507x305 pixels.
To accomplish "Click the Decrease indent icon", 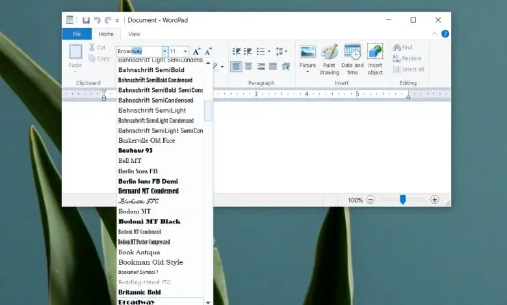I will pyautogui.click(x=237, y=51).
